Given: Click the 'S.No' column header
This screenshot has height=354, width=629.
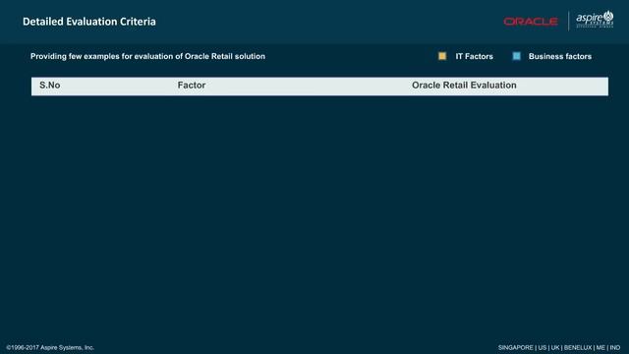Looking at the screenshot, I should [50, 86].
